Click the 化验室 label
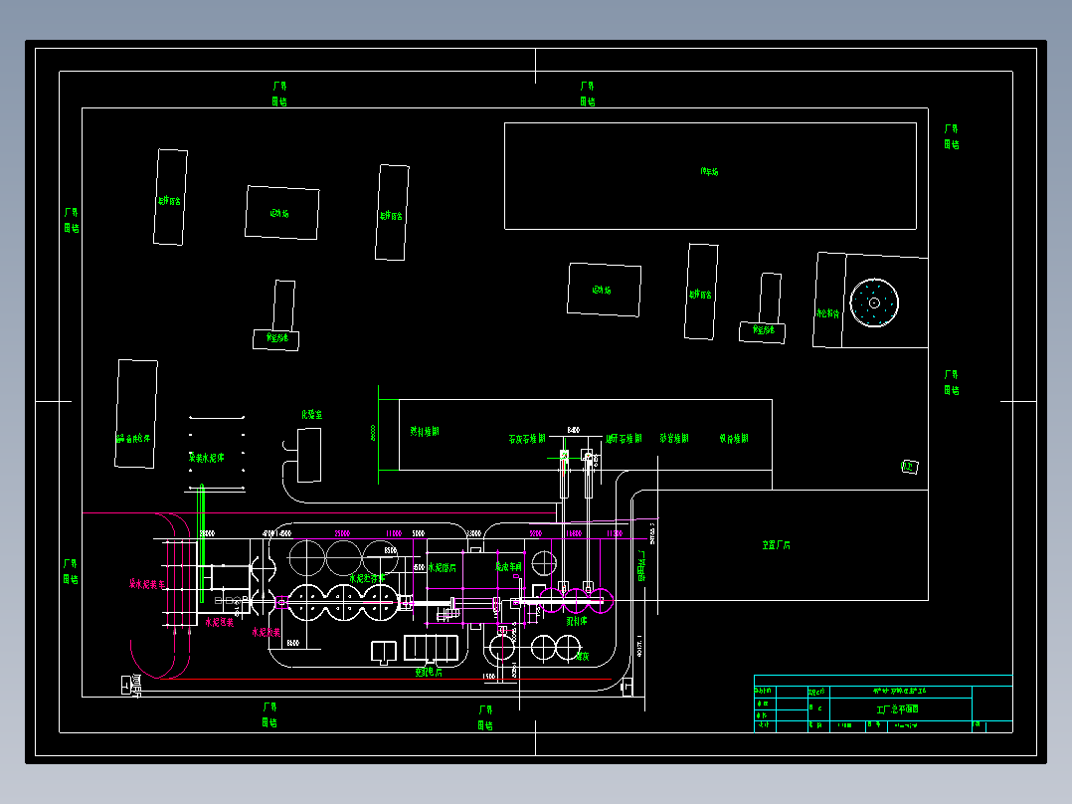Screen dimensions: 1072x804 pos(312,415)
